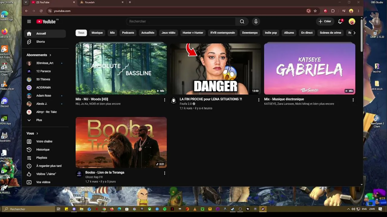
Task: Click the Ghost Rap FR channel avatar
Action: tap(79, 174)
